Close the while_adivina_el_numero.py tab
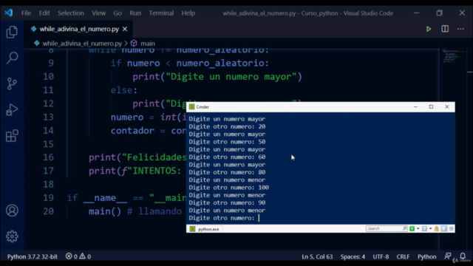The image size is (473, 266). 125,29
